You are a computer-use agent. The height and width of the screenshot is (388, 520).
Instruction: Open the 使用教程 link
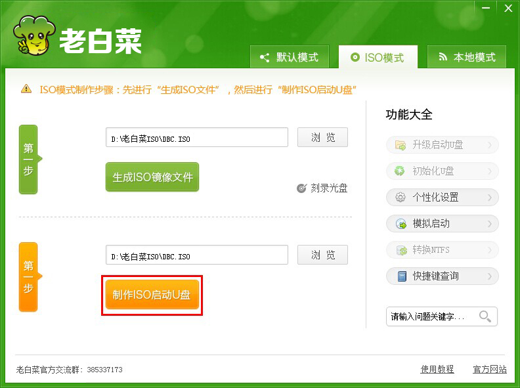pyautogui.click(x=437, y=369)
